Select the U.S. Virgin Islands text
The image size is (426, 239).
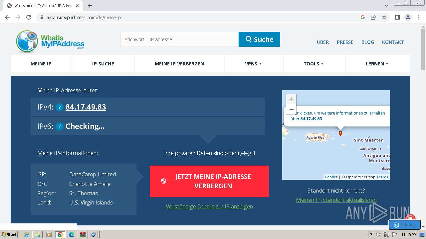(91, 202)
